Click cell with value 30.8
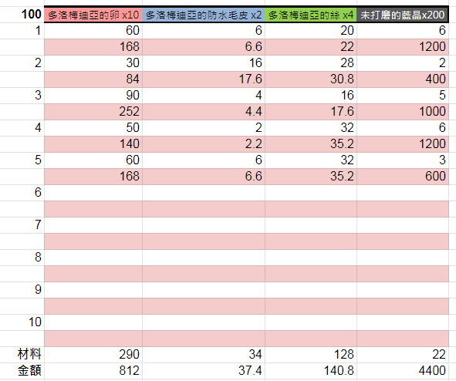The height and width of the screenshot is (381, 456). point(311,79)
